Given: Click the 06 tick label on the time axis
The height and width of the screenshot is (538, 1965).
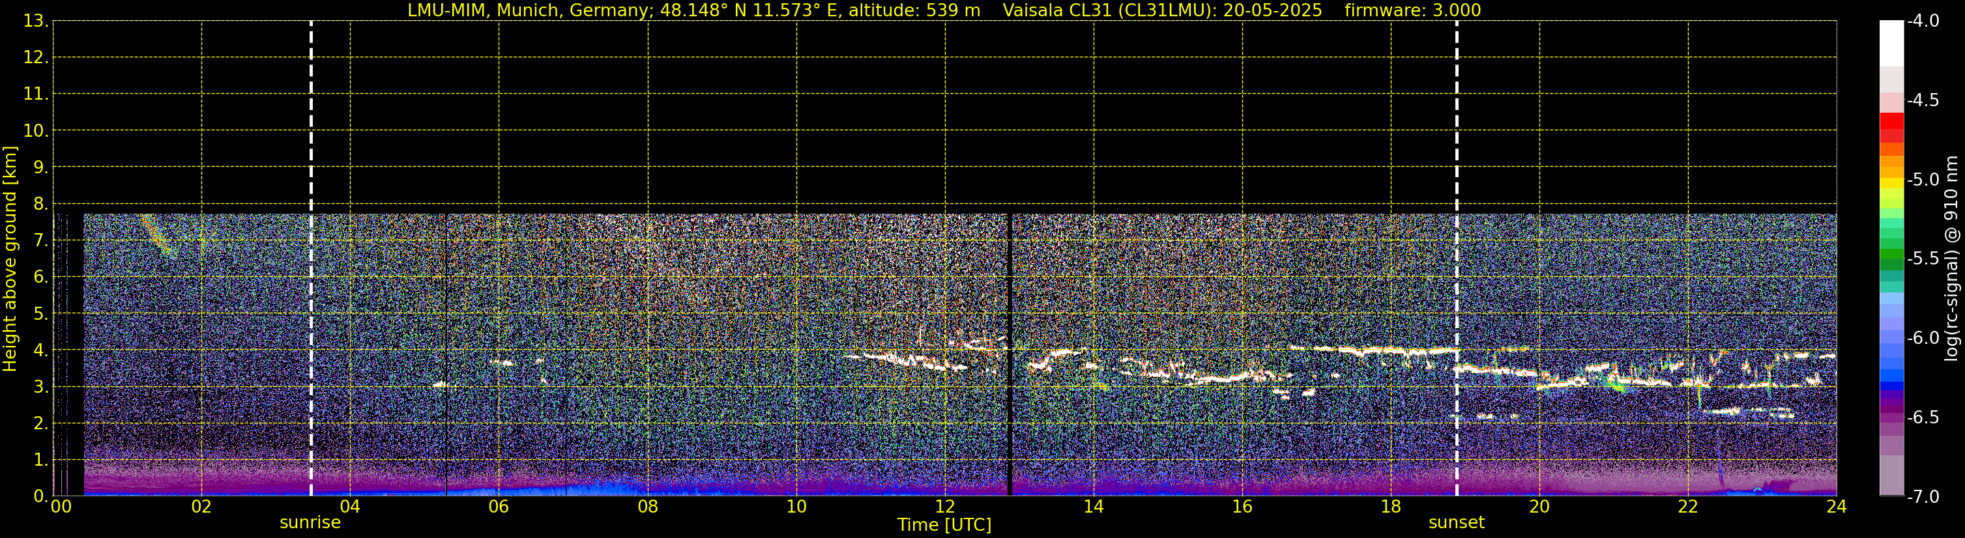Looking at the screenshot, I should pos(498,507).
